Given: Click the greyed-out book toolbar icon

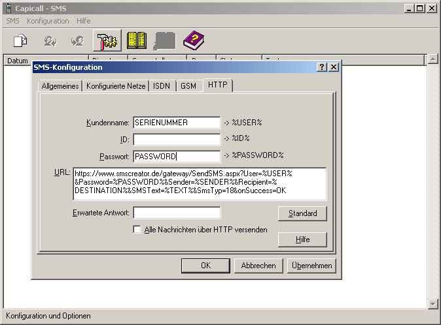Looking at the screenshot, I should 164,41.
